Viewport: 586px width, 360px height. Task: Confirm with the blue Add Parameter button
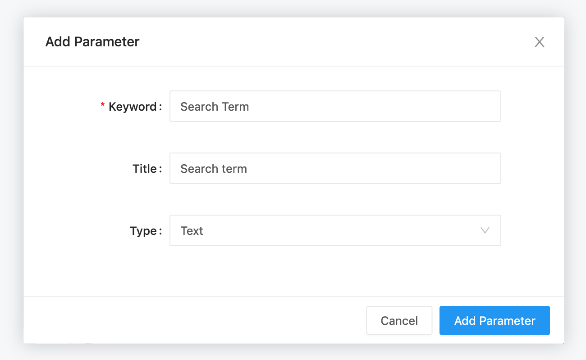pyautogui.click(x=494, y=320)
